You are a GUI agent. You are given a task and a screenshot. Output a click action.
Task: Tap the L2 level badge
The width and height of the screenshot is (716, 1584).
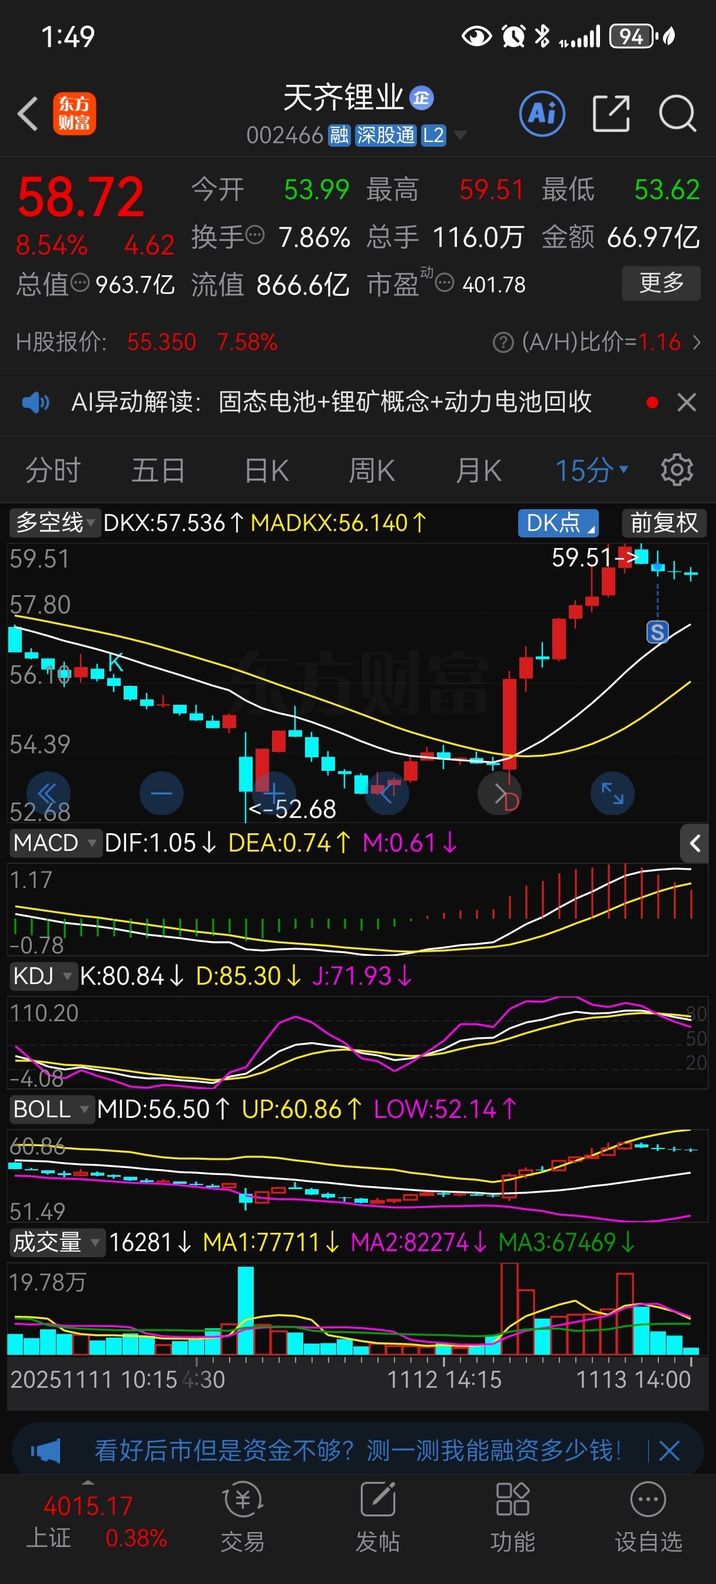pos(433,136)
